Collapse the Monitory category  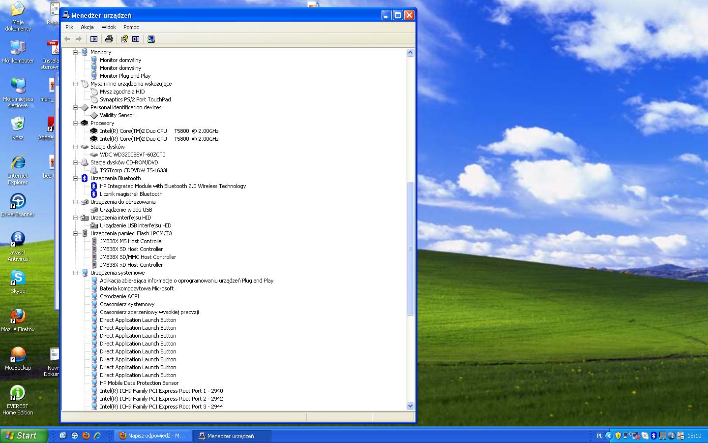(76, 52)
